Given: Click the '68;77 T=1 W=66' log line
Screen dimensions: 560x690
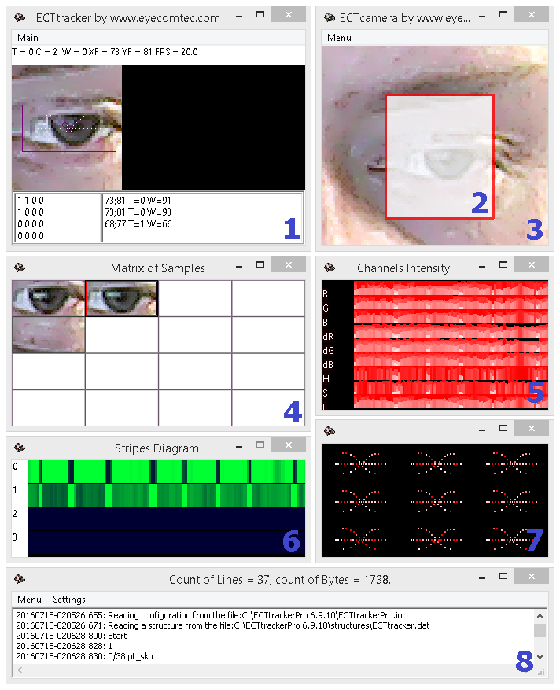Looking at the screenshot, I should [x=138, y=224].
